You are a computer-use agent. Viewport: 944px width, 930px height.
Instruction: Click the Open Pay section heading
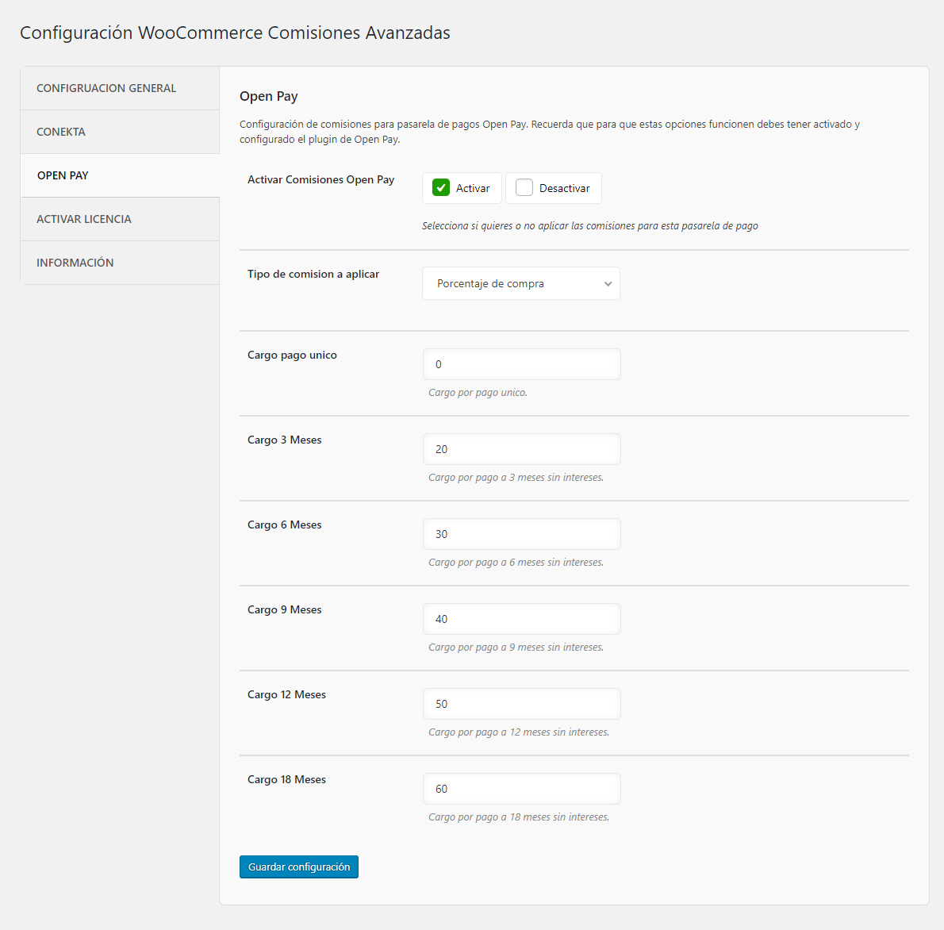click(x=269, y=97)
